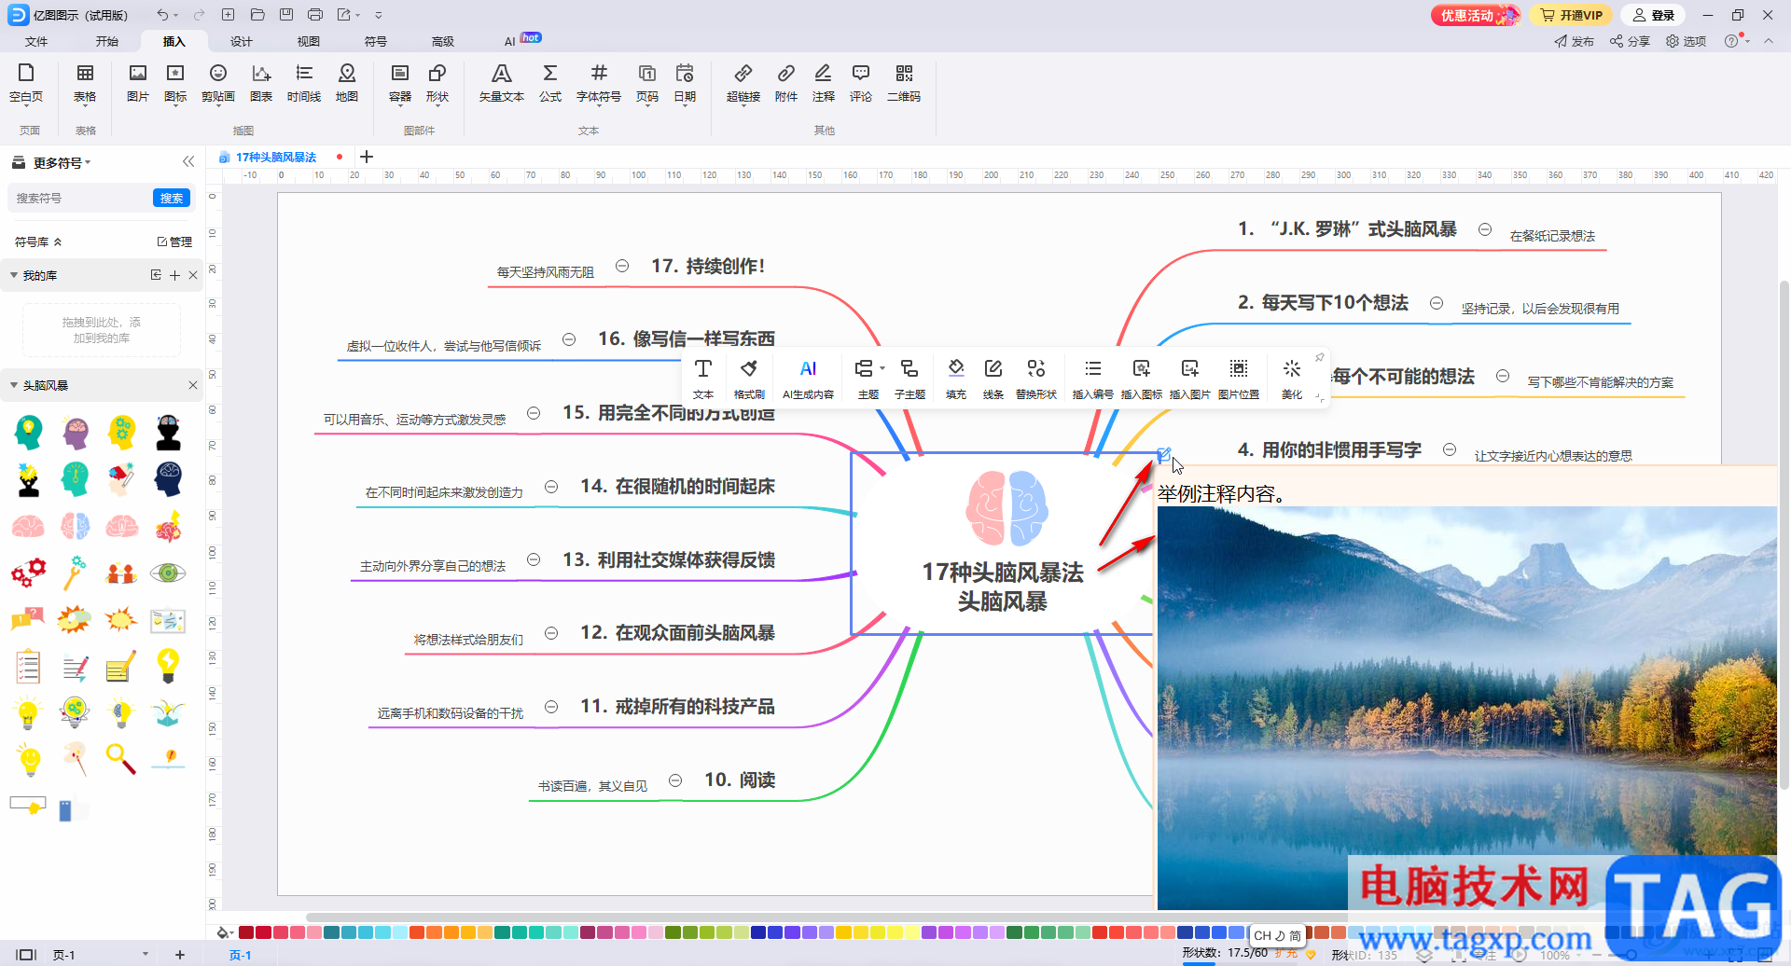
Task: Insert a date (日期)
Action: [x=685, y=82]
